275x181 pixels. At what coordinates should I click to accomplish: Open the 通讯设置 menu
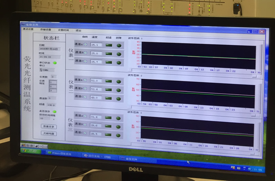[x=28, y=30]
